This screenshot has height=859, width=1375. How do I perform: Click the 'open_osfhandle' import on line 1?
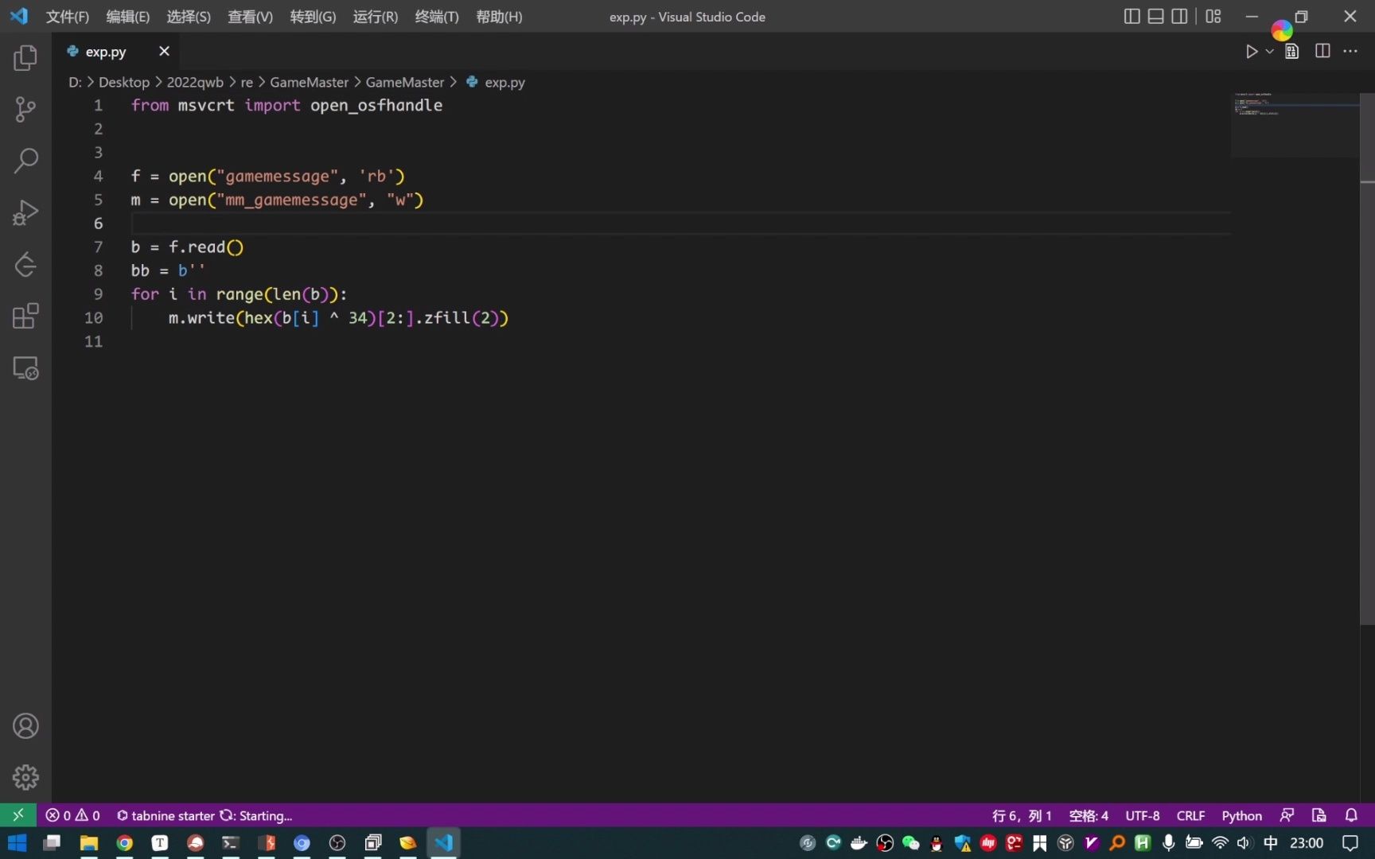pos(376,105)
